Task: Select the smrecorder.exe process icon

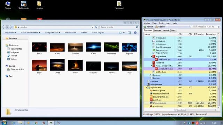Action: (x=151, y=103)
